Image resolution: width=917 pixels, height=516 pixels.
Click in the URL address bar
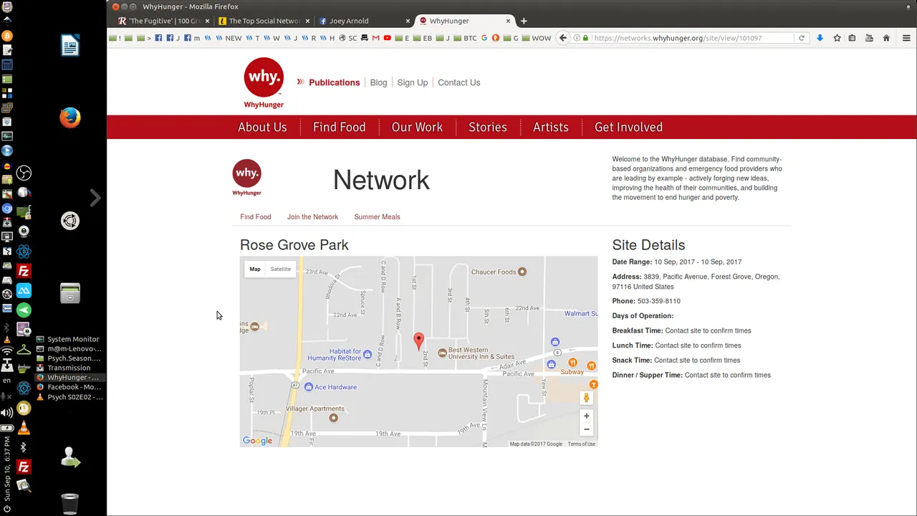pyautogui.click(x=691, y=38)
